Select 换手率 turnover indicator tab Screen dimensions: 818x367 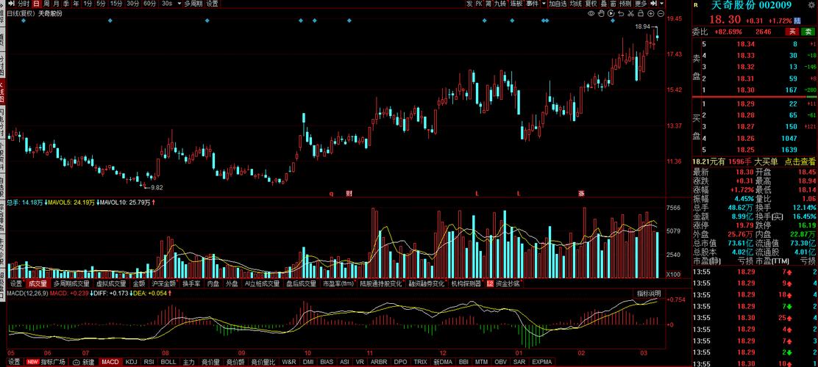(x=191, y=284)
